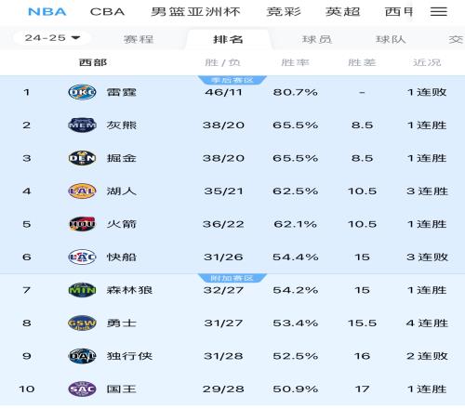Tap the 西部 conference header
The height and width of the screenshot is (409, 465).
[x=93, y=62]
